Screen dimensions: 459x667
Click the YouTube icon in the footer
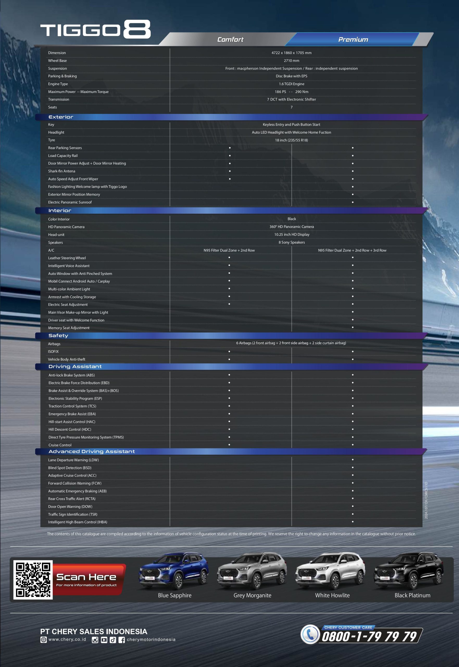[x=104, y=640]
